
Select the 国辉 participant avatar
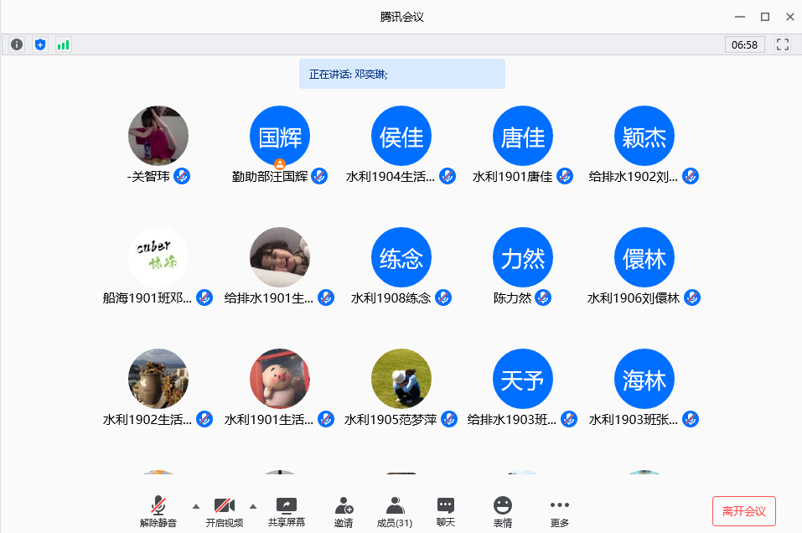point(280,136)
